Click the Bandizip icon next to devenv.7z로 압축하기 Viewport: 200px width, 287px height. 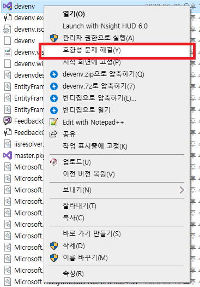click(x=54, y=86)
